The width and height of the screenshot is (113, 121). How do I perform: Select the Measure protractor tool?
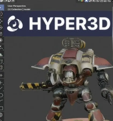1,55
